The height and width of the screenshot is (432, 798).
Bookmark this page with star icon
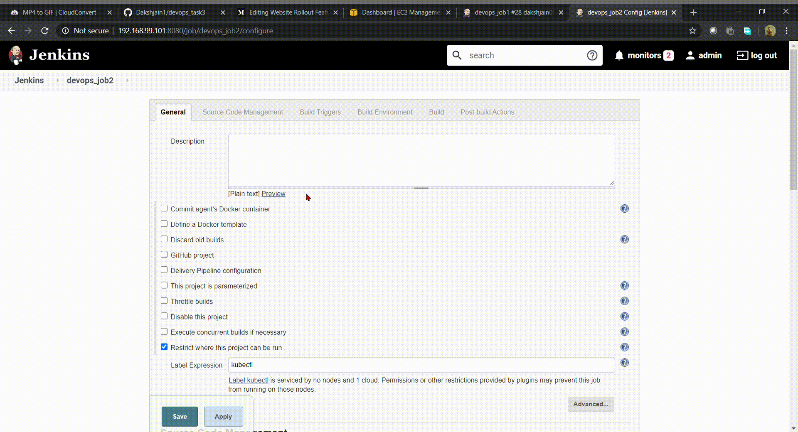coord(692,31)
